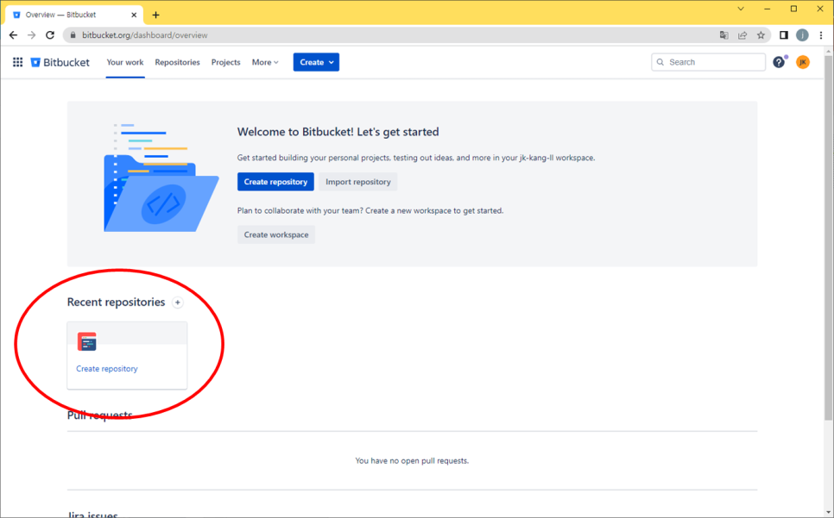Open the JK profile avatar menu

point(803,62)
